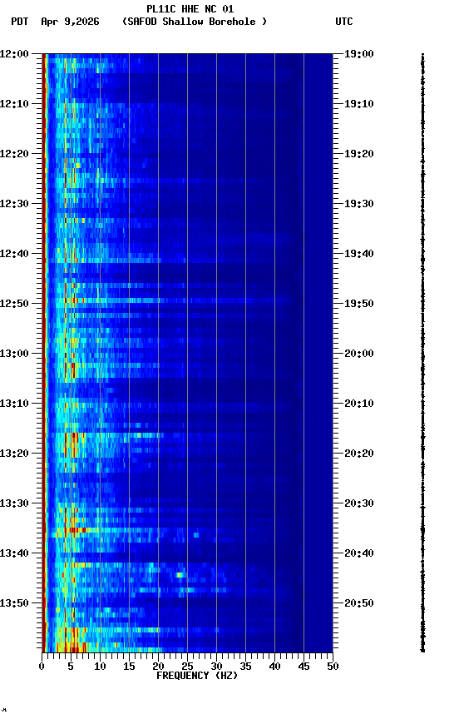Click the 30 Hz frequency tick label
Viewport: 459px width, 719px height.
click(216, 667)
